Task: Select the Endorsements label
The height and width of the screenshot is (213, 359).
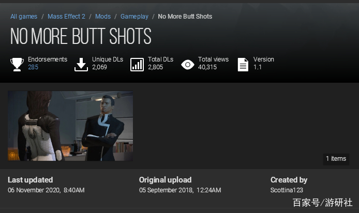Action: click(x=48, y=59)
